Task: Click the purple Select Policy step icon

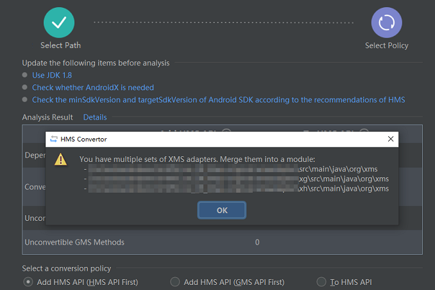Action: click(386, 22)
